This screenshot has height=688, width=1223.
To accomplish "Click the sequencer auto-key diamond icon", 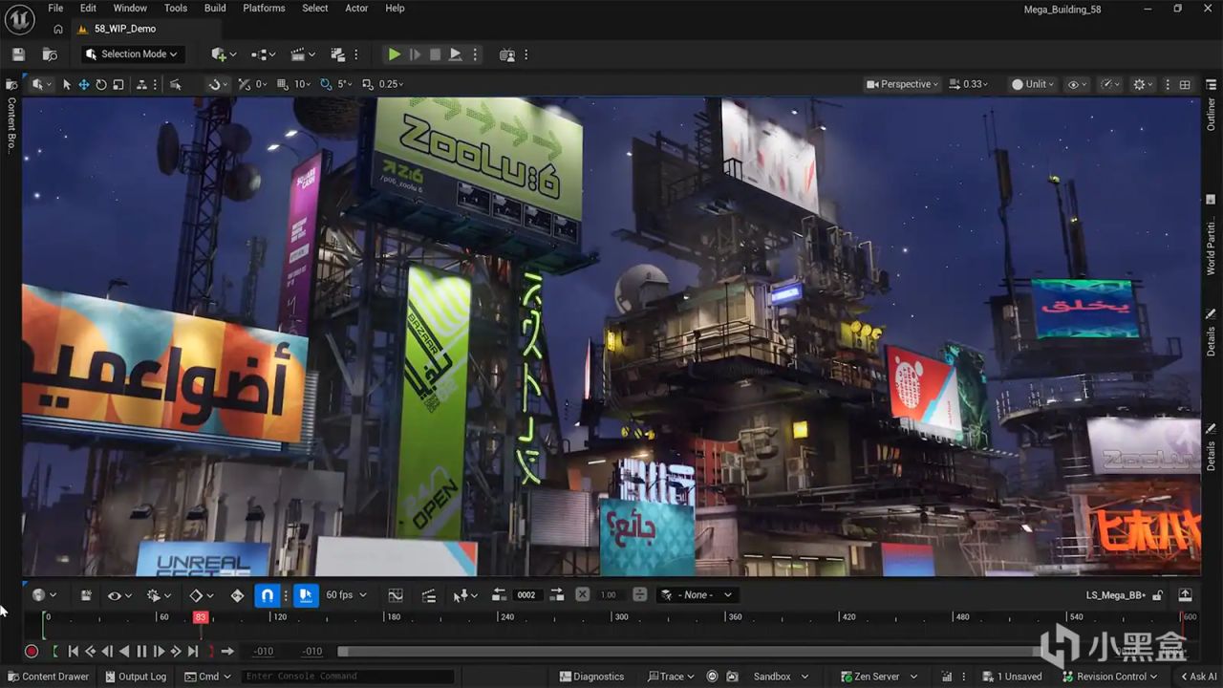I will point(238,595).
